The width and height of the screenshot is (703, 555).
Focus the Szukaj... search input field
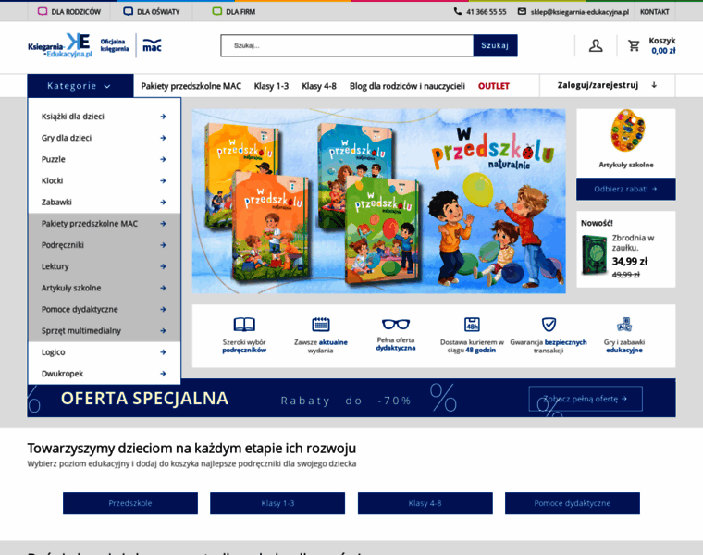(347, 45)
